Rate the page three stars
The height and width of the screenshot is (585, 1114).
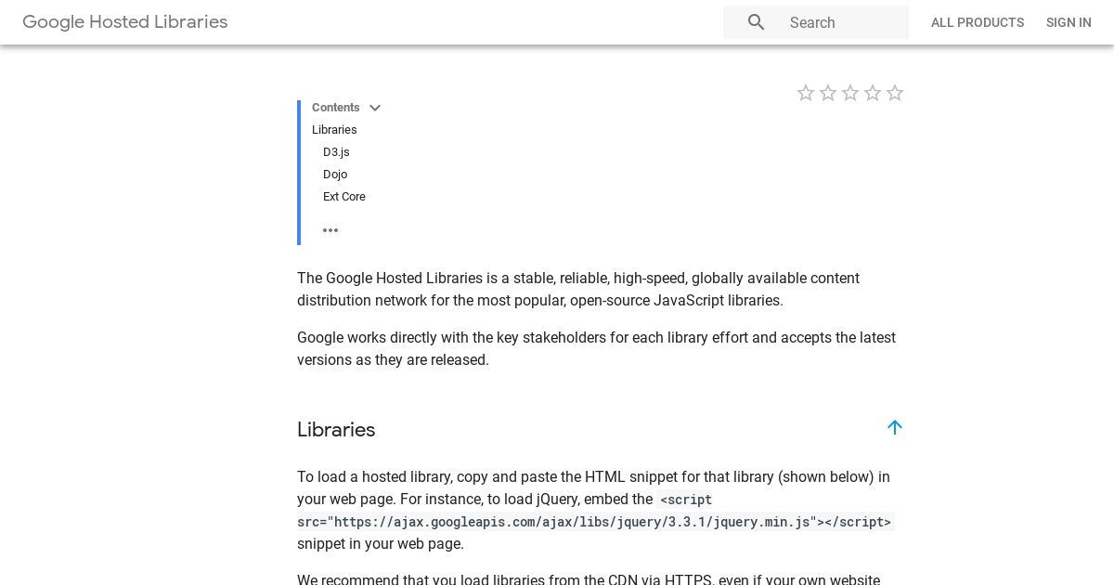coord(850,93)
